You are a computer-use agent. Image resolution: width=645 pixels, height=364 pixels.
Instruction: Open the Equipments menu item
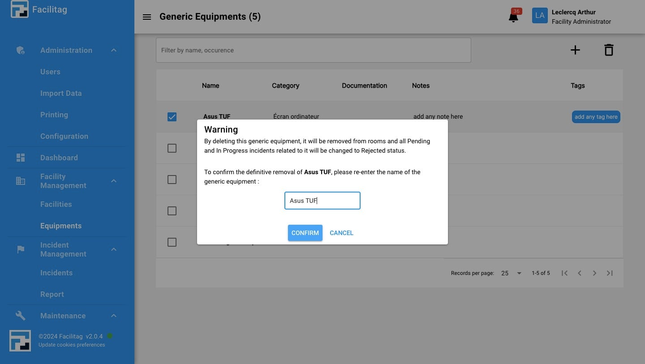(x=61, y=226)
